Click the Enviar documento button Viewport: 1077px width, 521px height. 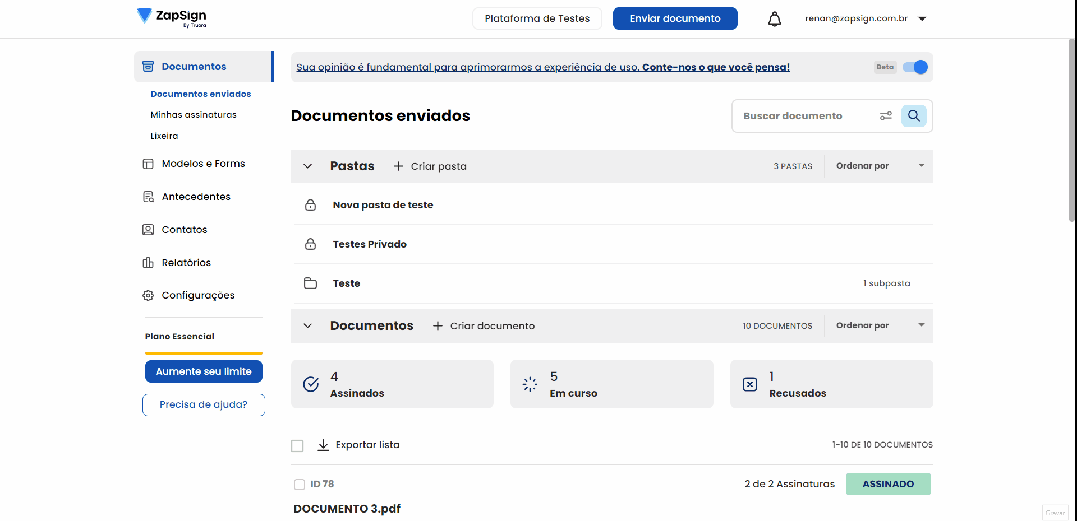coord(675,18)
